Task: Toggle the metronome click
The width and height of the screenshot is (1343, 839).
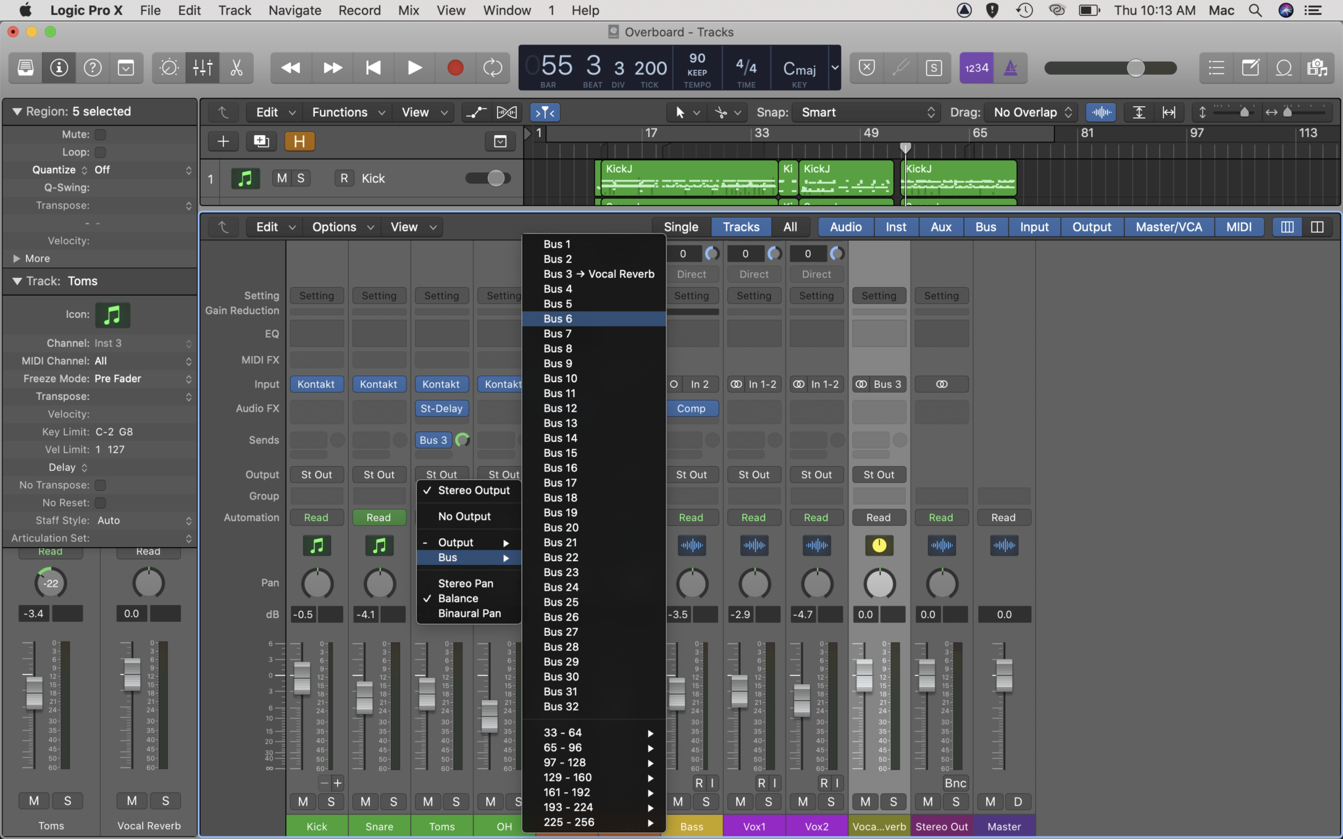Action: coord(1011,68)
